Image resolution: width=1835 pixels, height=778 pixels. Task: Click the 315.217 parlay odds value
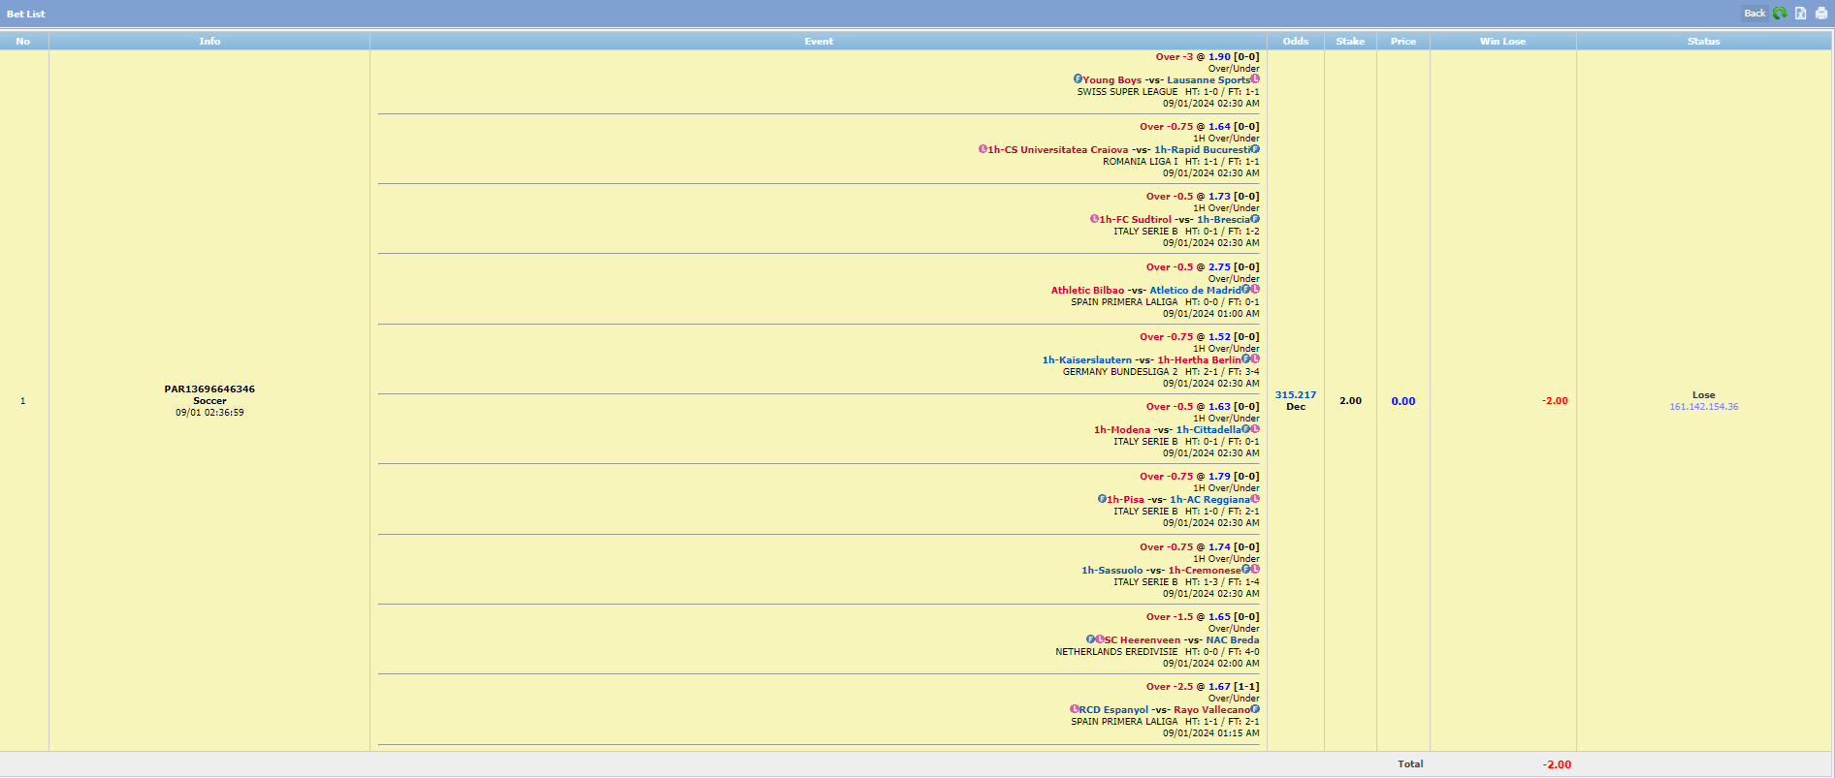[1295, 394]
